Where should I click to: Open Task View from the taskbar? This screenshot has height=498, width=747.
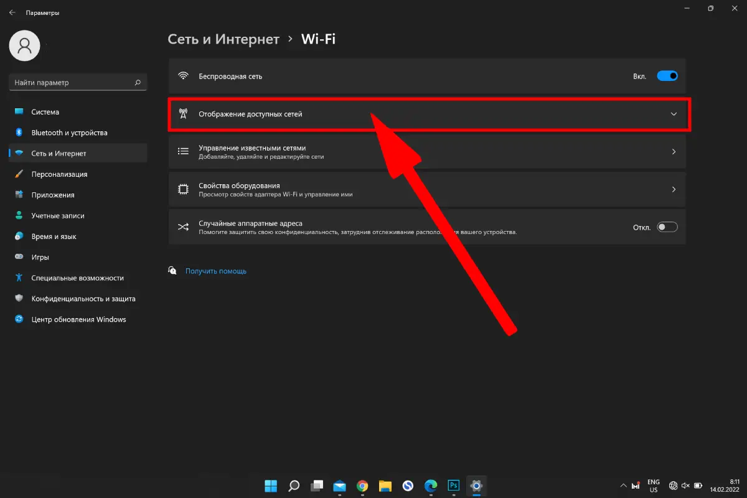(317, 486)
